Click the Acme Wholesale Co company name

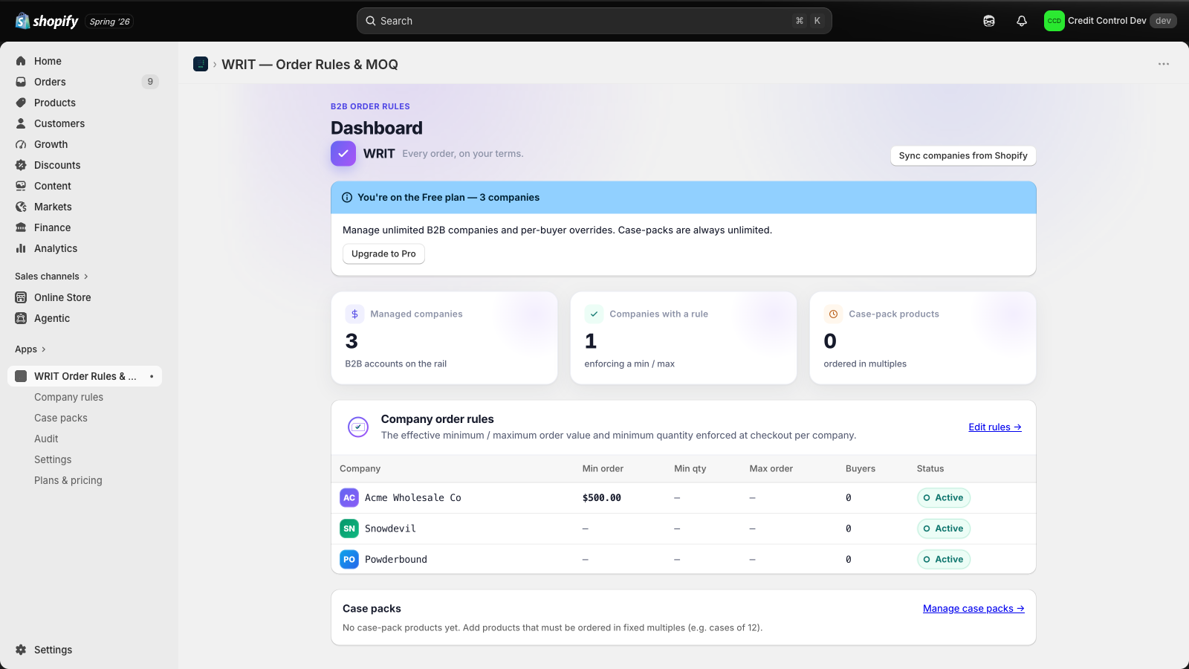pyautogui.click(x=413, y=498)
